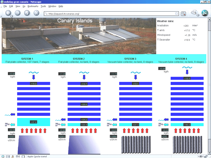Click the URL address field
The width and height of the screenshot is (211, 158).
click(111, 13)
